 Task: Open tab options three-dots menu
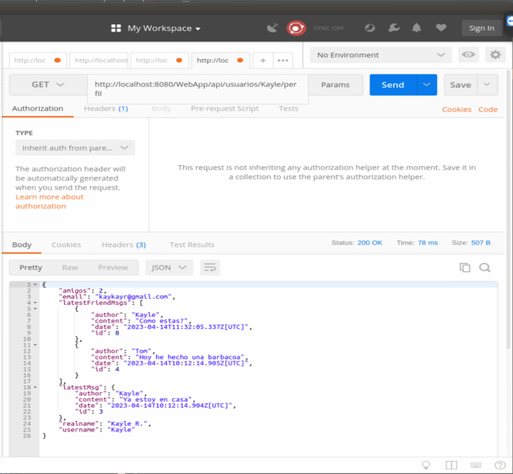[283, 61]
